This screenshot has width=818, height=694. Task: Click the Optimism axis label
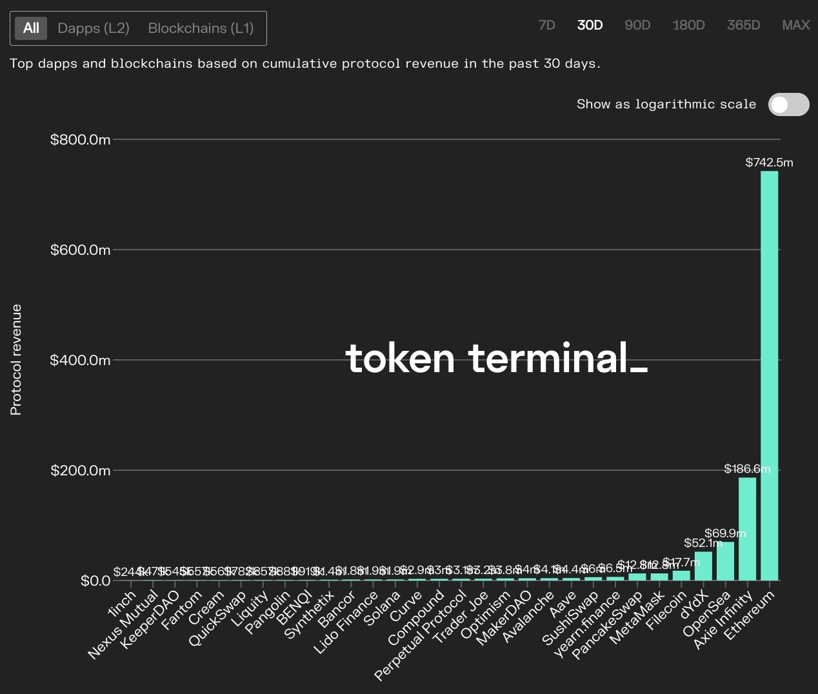pos(485,615)
